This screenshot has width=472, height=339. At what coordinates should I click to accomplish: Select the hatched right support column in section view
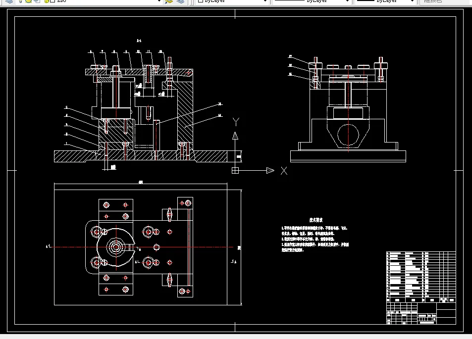coord(185,113)
